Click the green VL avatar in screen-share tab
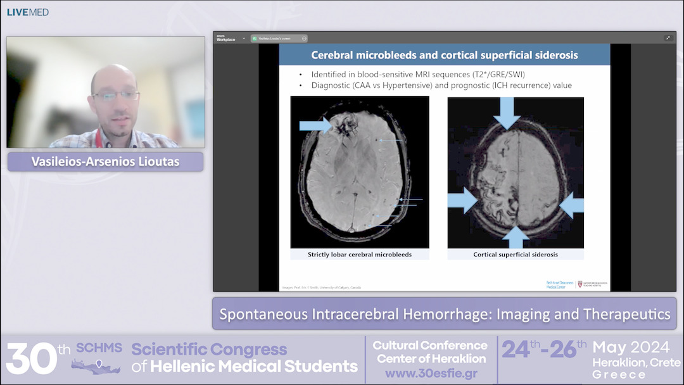Image resolution: width=684 pixels, height=385 pixels. coord(255,39)
